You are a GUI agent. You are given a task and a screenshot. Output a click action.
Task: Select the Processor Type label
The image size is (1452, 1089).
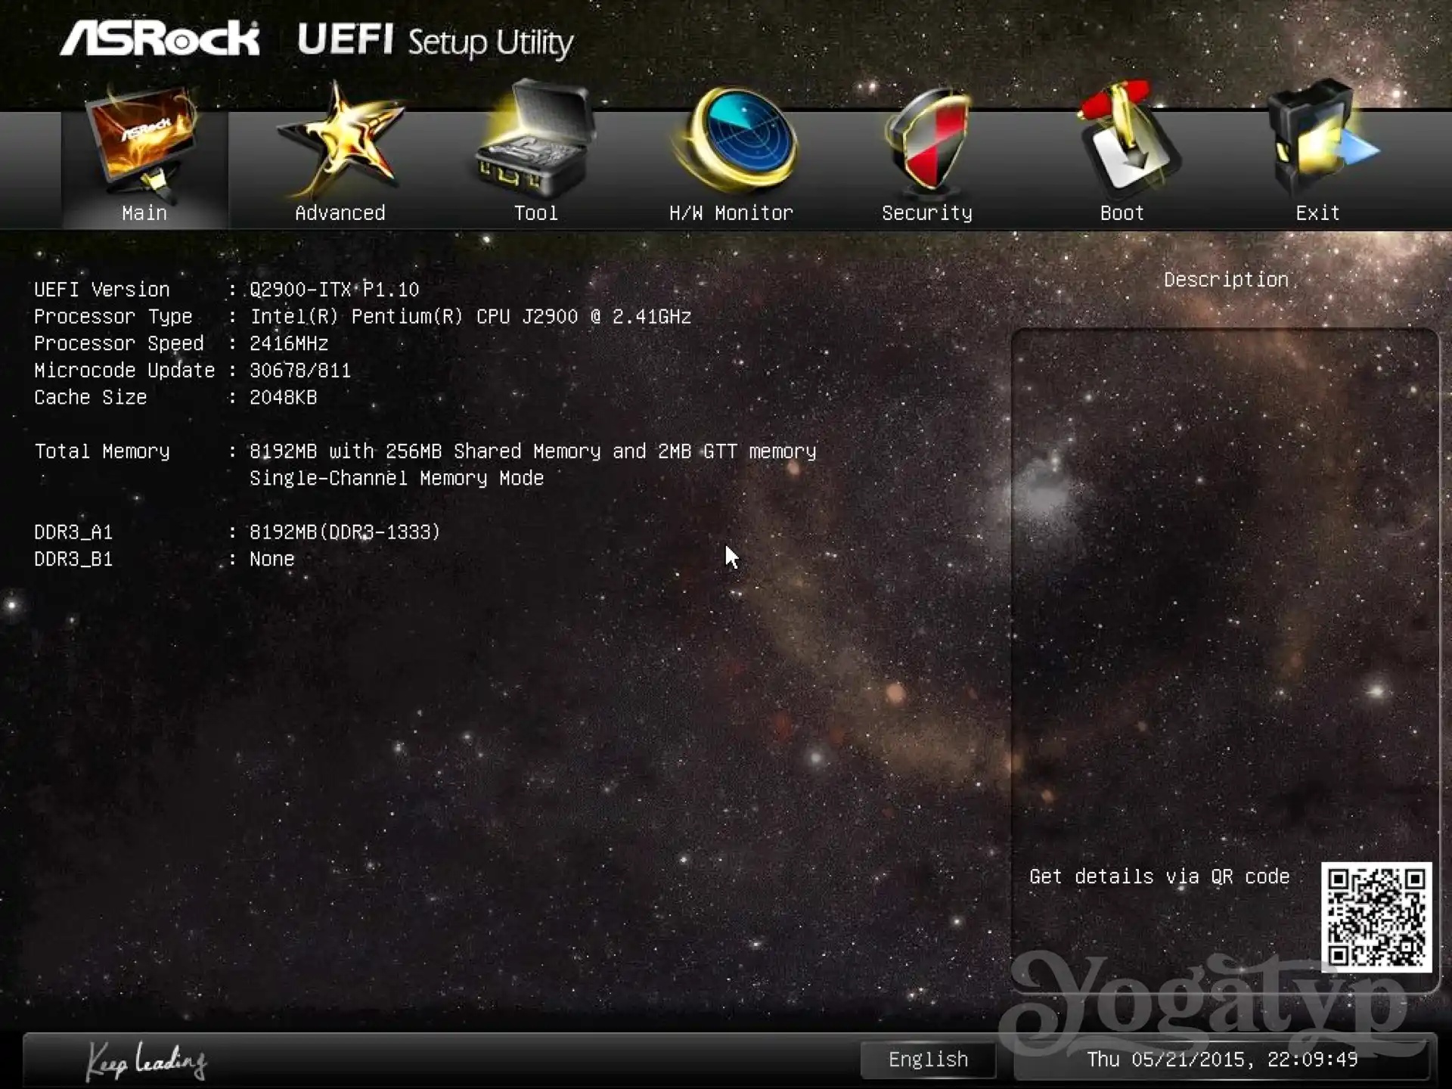(x=113, y=317)
